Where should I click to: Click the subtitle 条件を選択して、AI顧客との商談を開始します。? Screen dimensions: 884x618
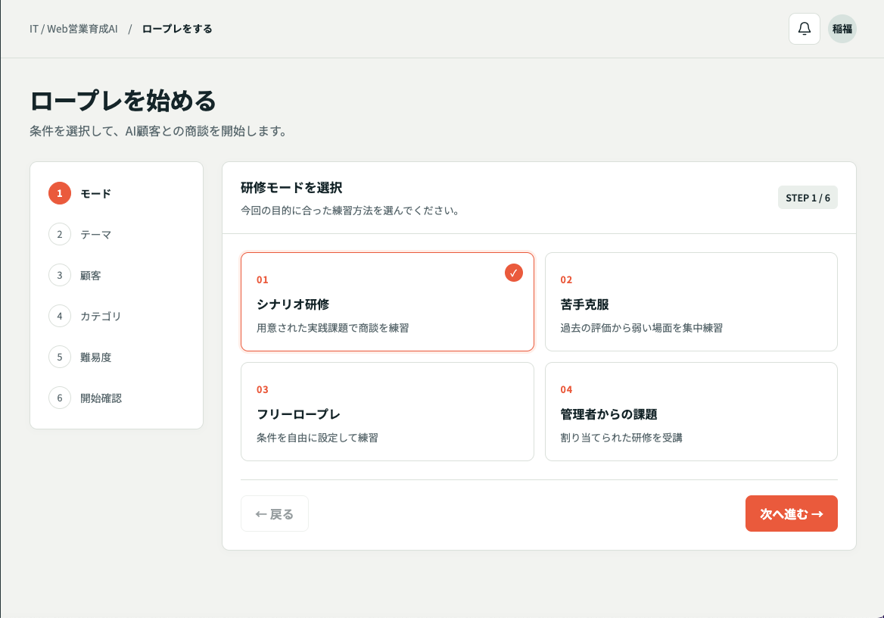(x=159, y=131)
